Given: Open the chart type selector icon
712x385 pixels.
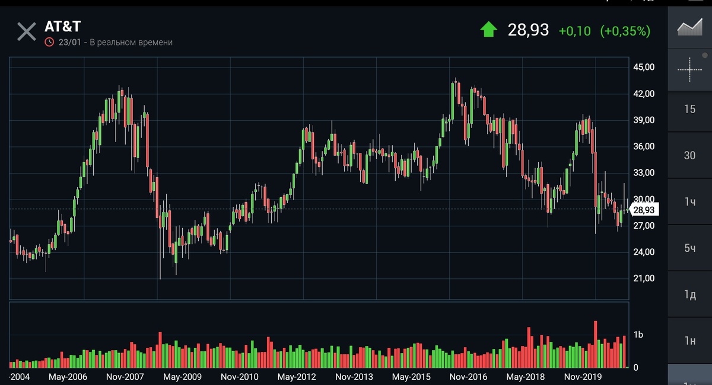Looking at the screenshot, I should pos(690,27).
